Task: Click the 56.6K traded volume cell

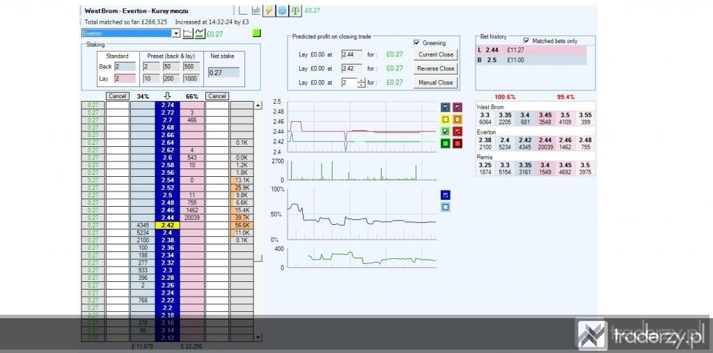Action: 242,225
